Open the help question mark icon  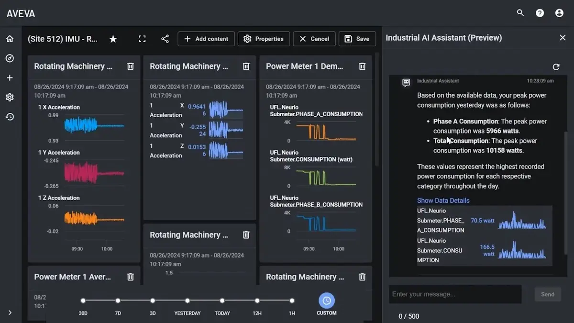click(x=540, y=13)
